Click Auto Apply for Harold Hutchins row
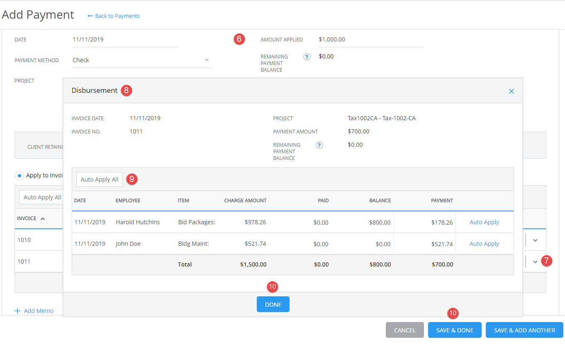 484,222
